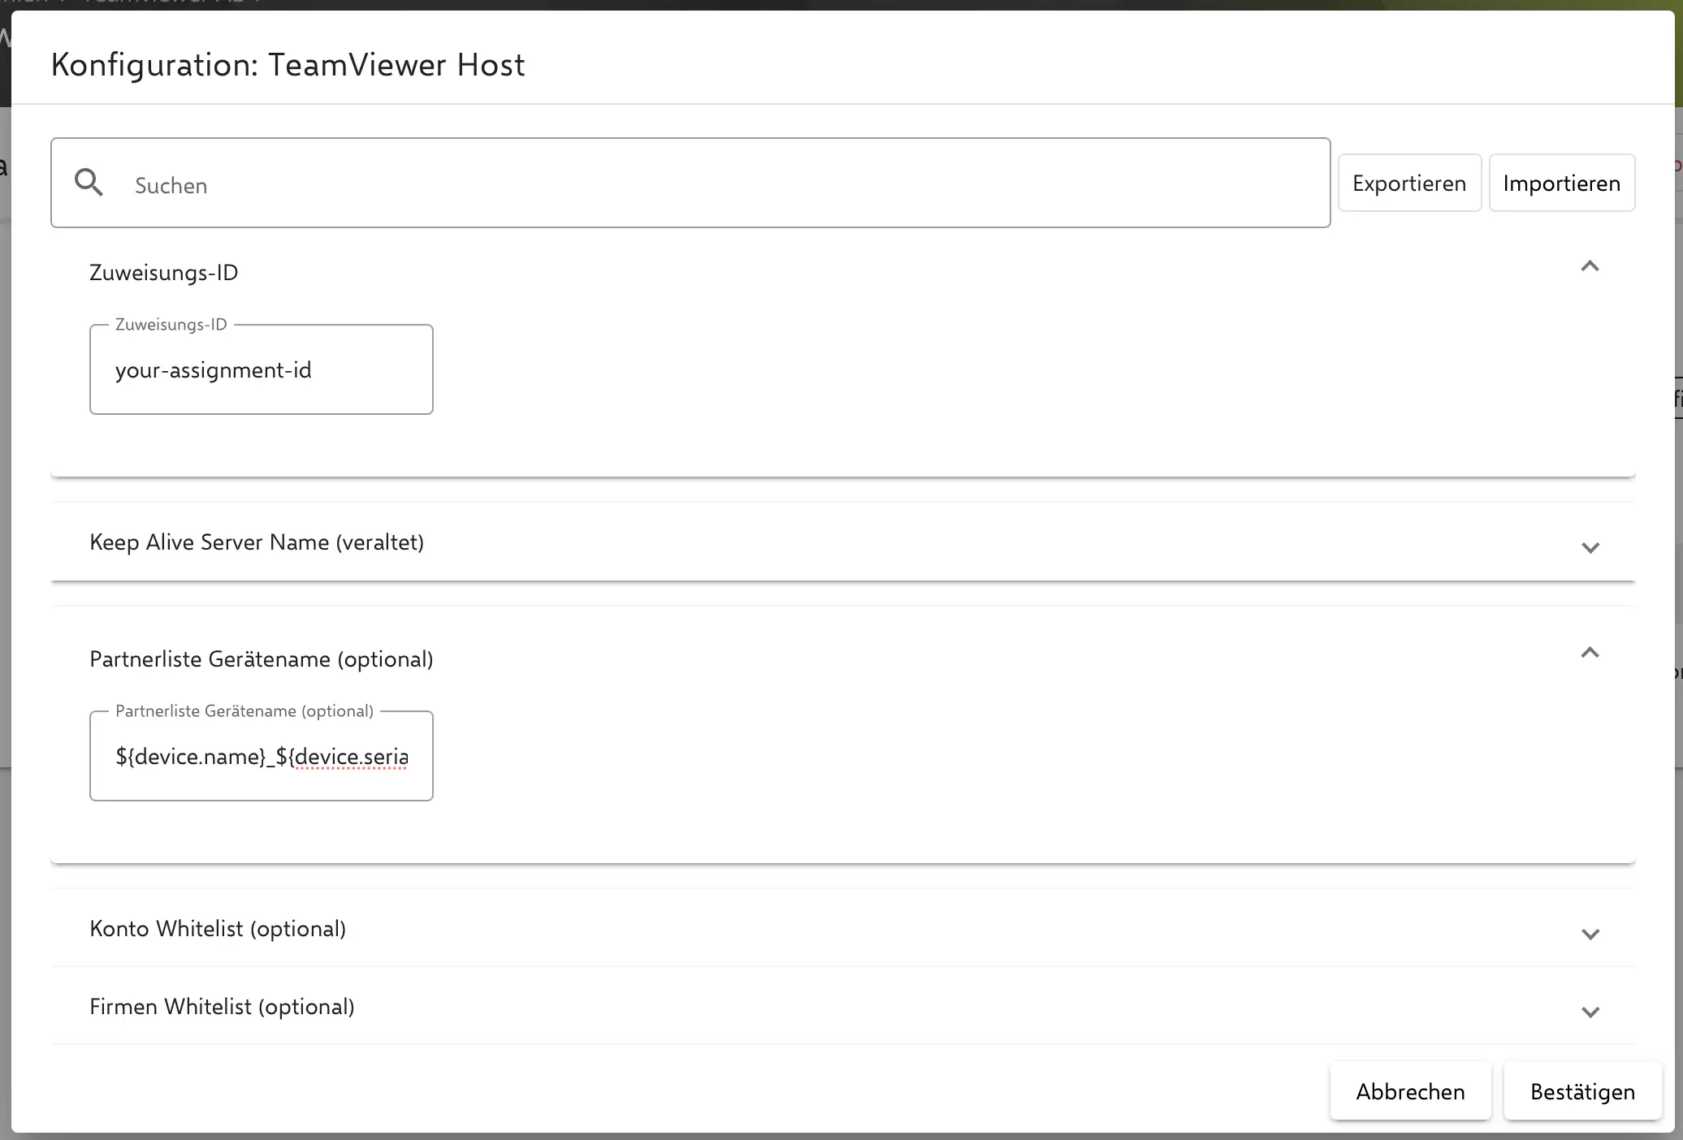Click the Konfiguration: TeamViewer Host title

288,64
